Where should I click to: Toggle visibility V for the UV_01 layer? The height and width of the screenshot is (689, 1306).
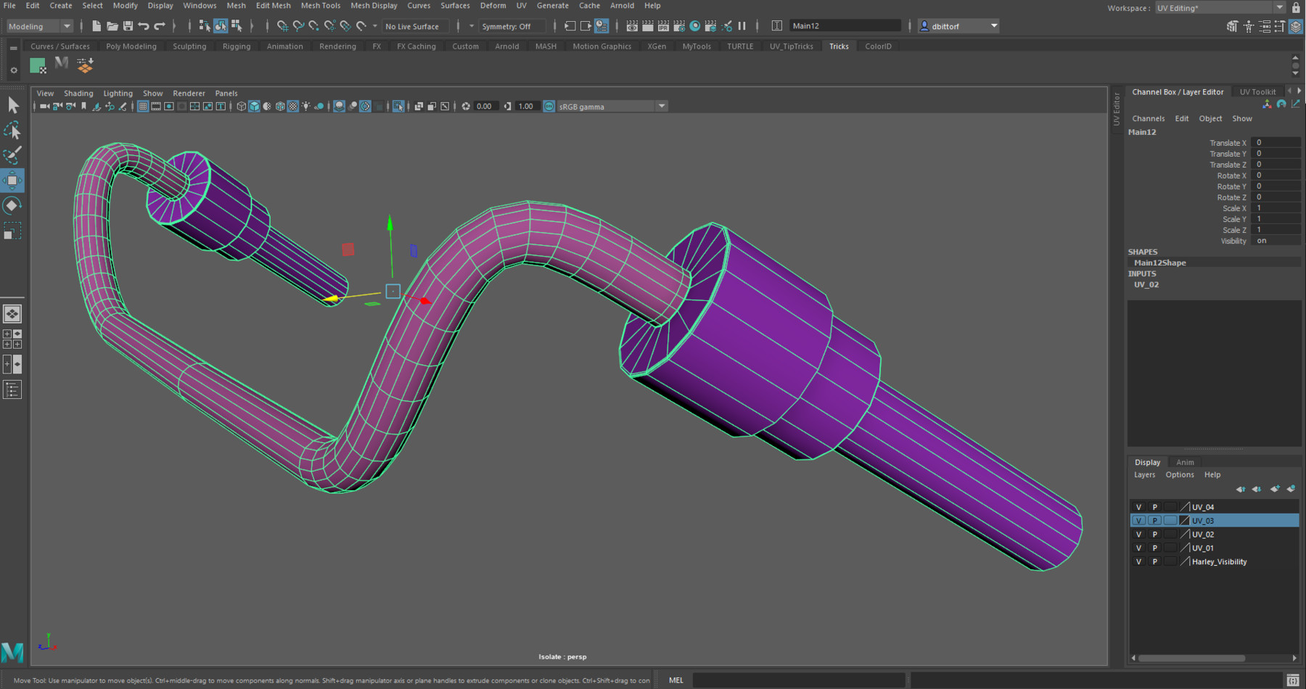click(1138, 548)
